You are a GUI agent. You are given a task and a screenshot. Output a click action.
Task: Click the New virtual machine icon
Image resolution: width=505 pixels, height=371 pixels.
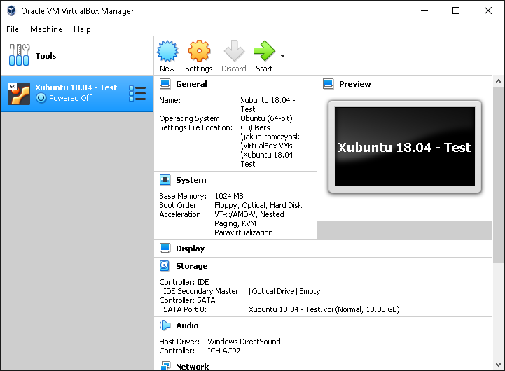(167, 51)
